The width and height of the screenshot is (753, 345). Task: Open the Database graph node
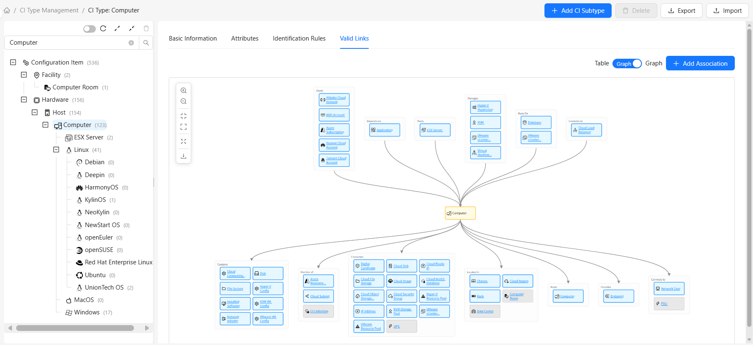536,122
